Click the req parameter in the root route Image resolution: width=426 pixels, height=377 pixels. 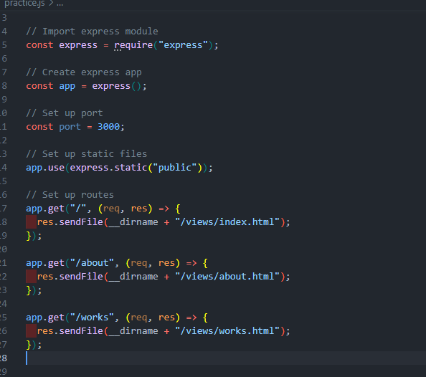(111, 209)
